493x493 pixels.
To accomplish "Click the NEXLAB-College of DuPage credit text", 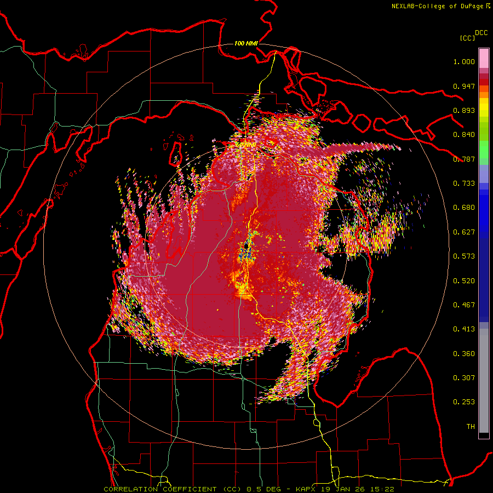I will click(x=440, y=6).
